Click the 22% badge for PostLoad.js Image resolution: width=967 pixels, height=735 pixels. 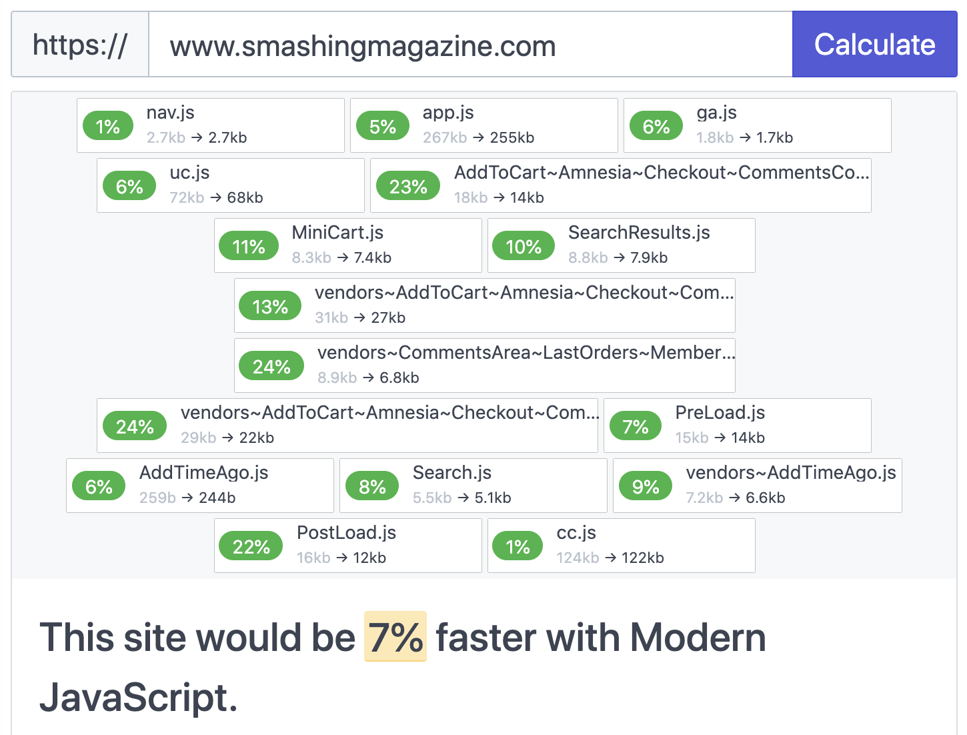pyautogui.click(x=251, y=546)
